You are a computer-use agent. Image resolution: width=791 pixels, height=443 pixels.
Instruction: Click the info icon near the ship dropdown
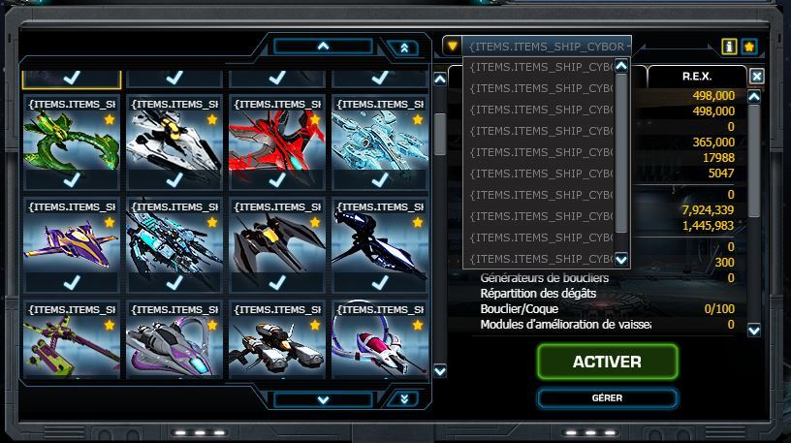pyautogui.click(x=729, y=47)
